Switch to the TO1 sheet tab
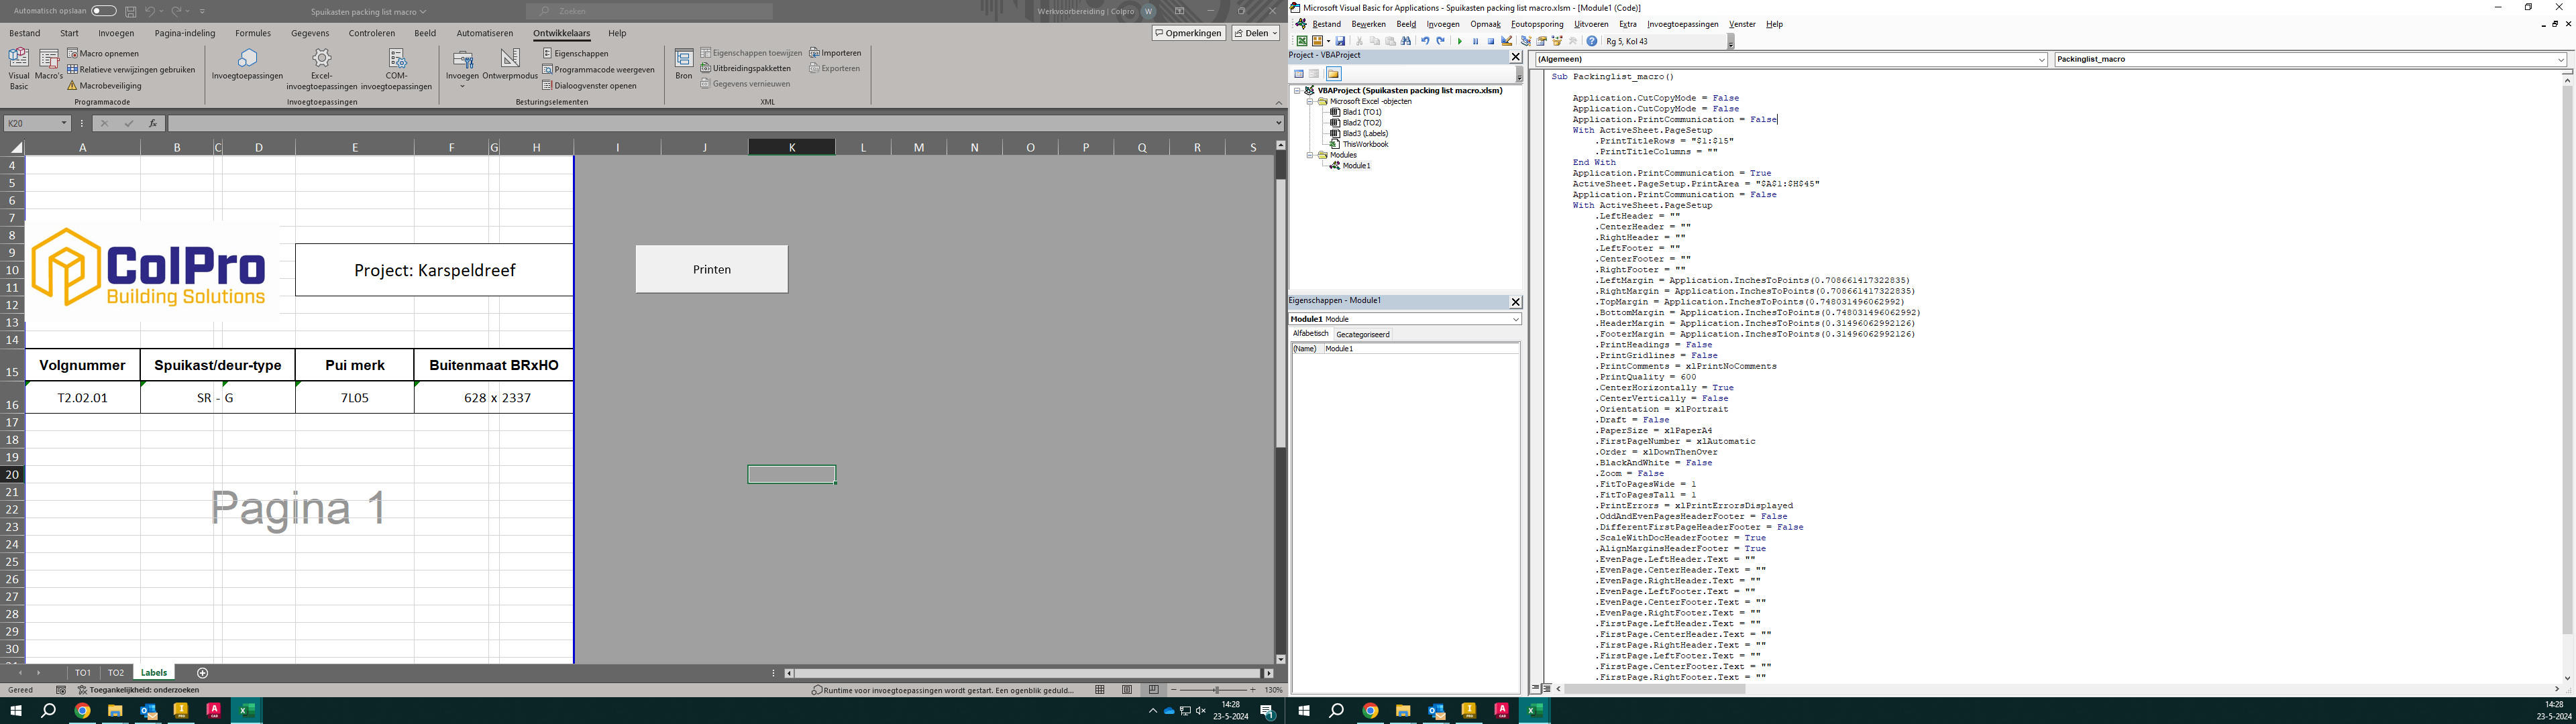Image resolution: width=2576 pixels, height=724 pixels. [x=82, y=673]
